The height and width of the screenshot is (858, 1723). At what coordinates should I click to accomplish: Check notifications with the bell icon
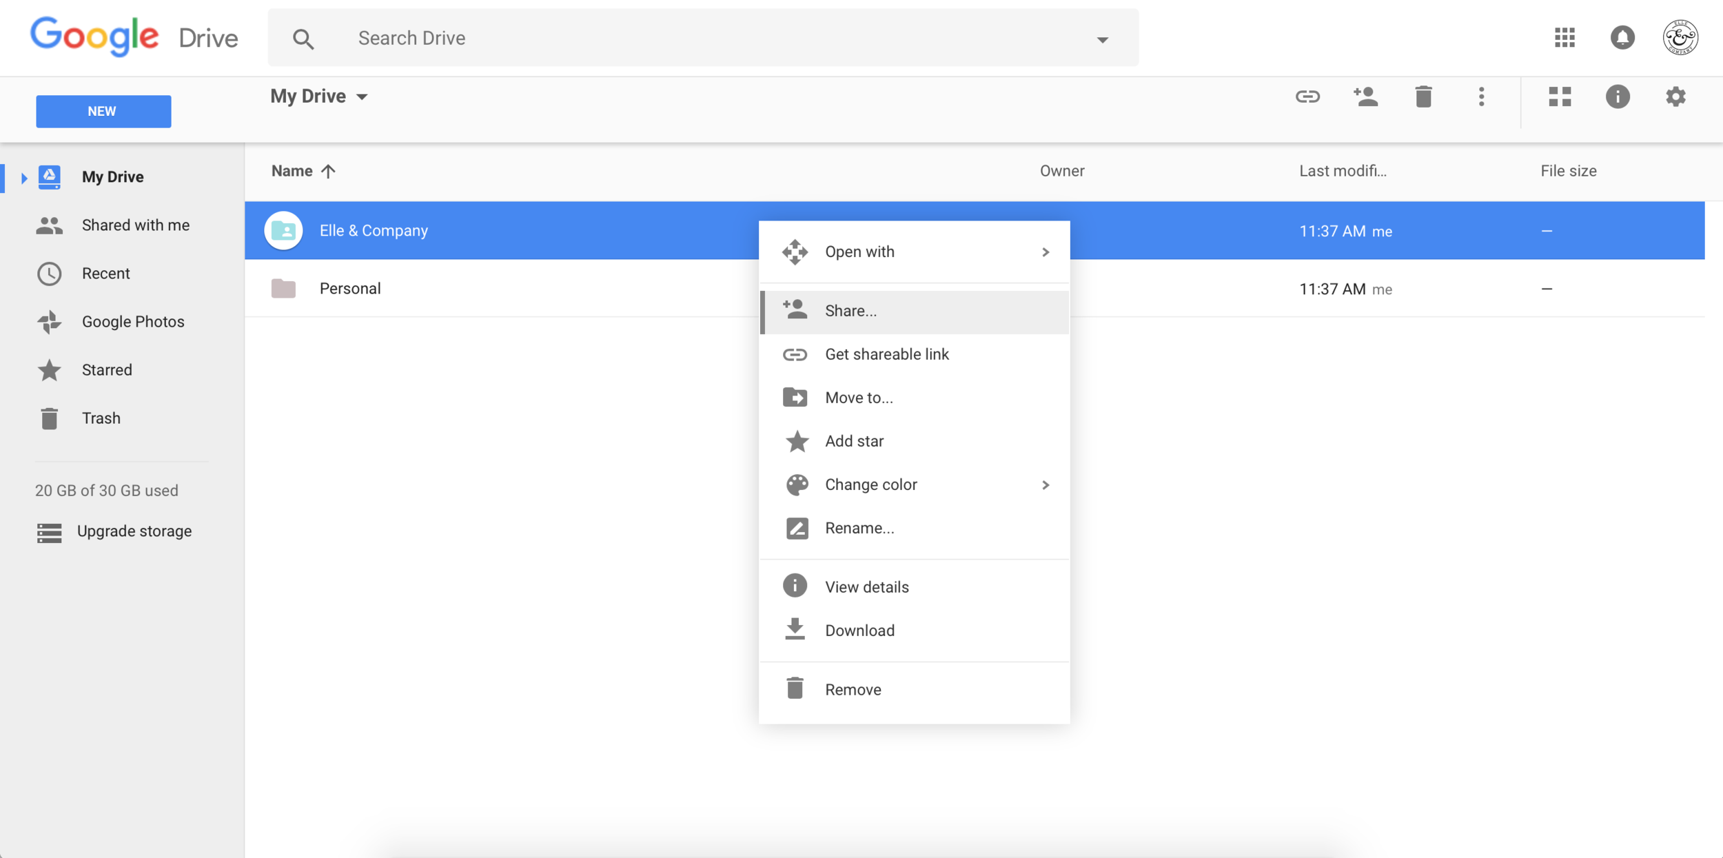click(x=1622, y=38)
